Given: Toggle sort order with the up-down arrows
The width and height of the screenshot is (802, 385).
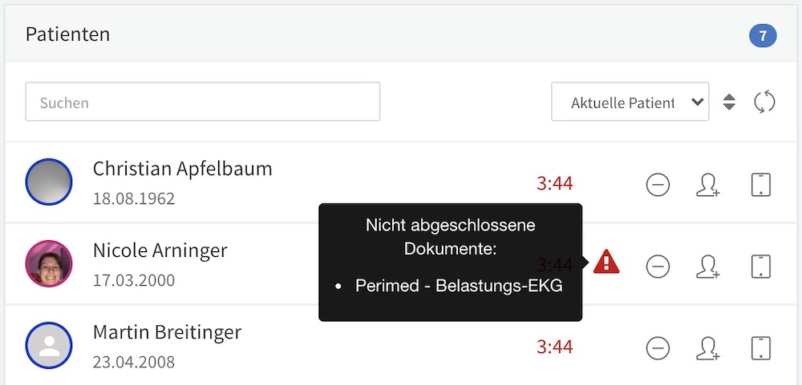Looking at the screenshot, I should [729, 102].
